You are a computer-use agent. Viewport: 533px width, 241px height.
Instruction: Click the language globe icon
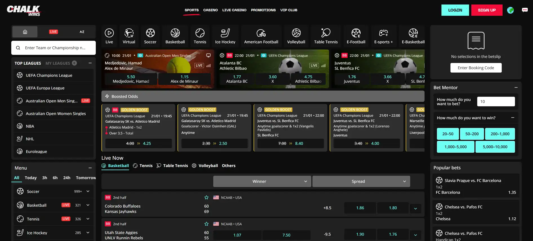click(x=510, y=10)
